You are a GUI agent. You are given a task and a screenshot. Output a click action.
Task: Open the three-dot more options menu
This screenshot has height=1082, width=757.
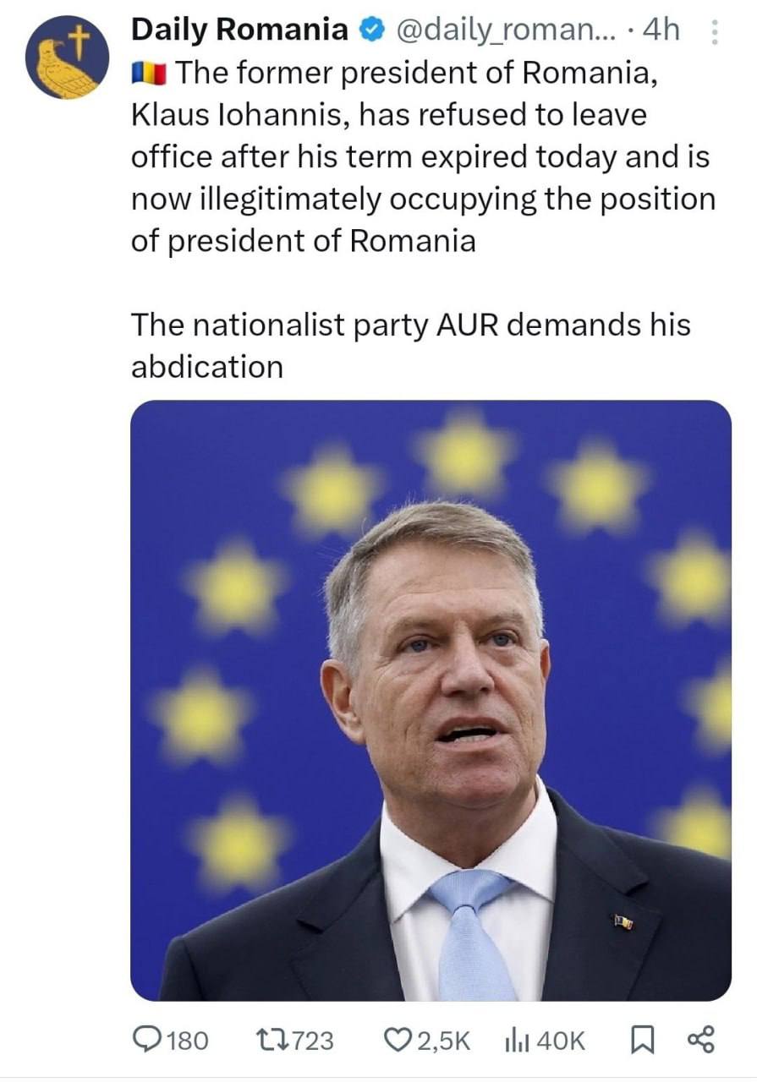[x=713, y=33]
